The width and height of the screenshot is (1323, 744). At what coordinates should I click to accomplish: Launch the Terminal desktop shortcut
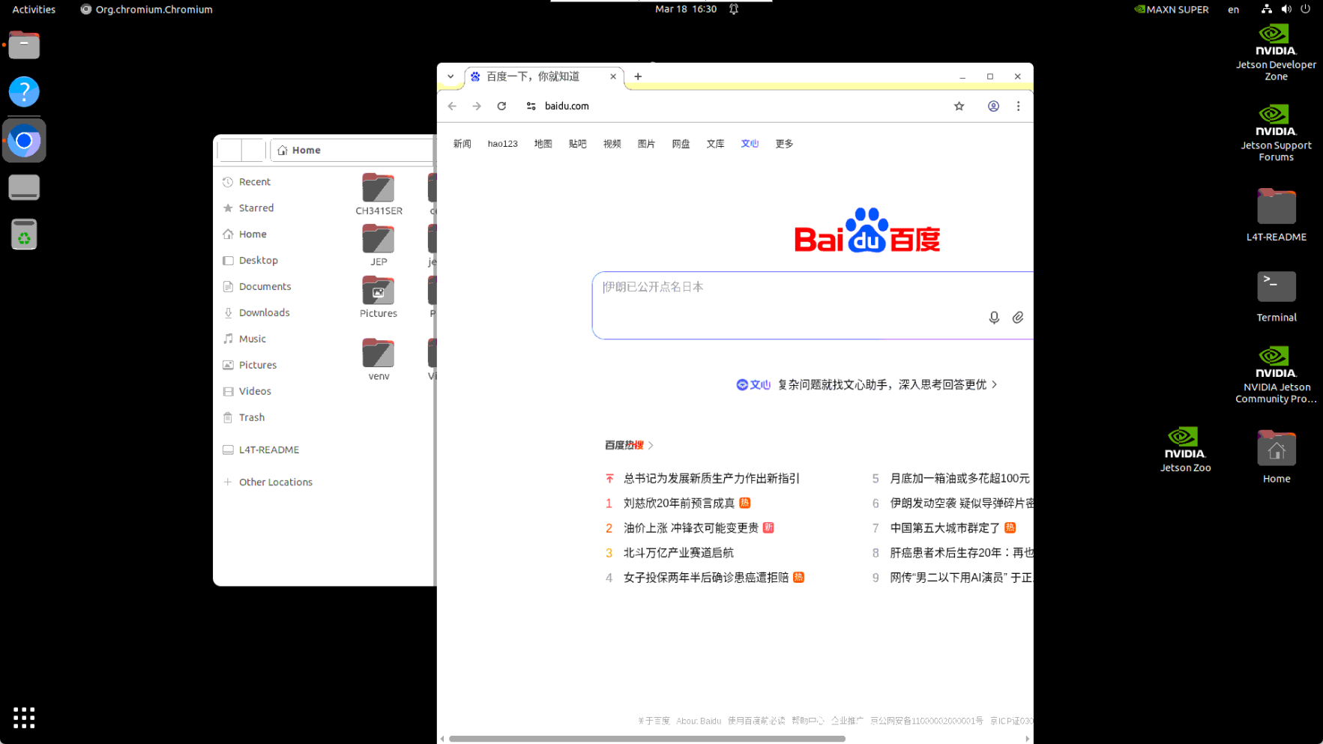point(1276,297)
